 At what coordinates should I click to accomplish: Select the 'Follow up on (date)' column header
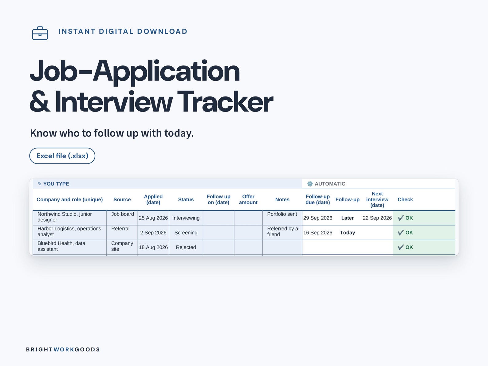pyautogui.click(x=218, y=199)
